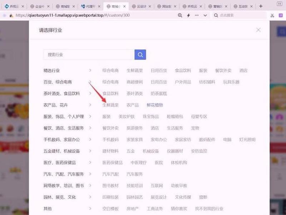This screenshot has width=286, height=215.
Task: Expand the 餐饮、酒店、生活服务 row chevron
Action: click(90, 128)
